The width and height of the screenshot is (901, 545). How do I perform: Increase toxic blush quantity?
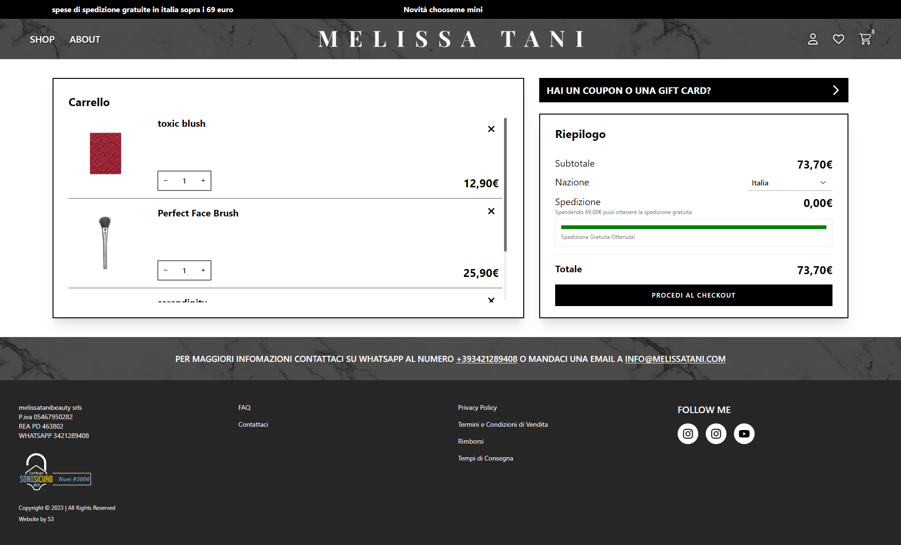pos(203,181)
